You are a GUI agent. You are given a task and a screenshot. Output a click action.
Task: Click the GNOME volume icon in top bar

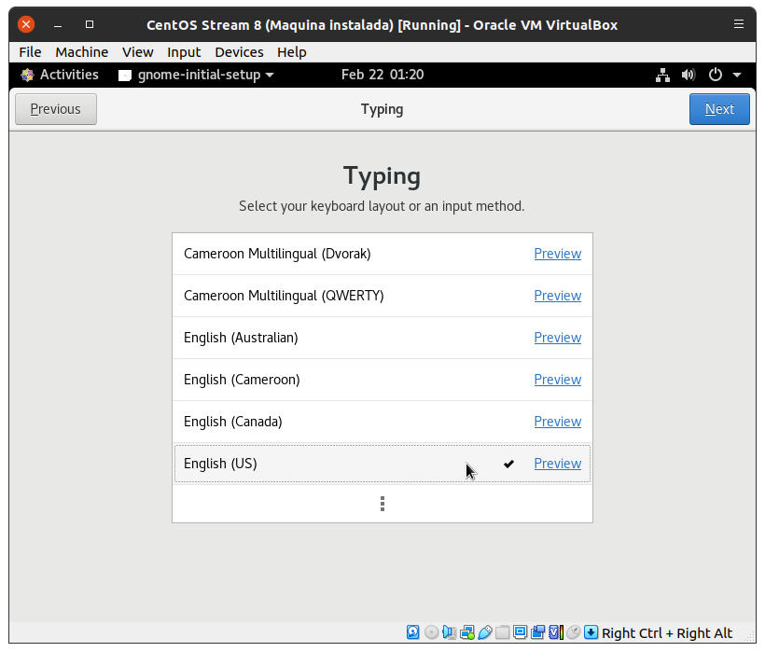pyautogui.click(x=688, y=75)
